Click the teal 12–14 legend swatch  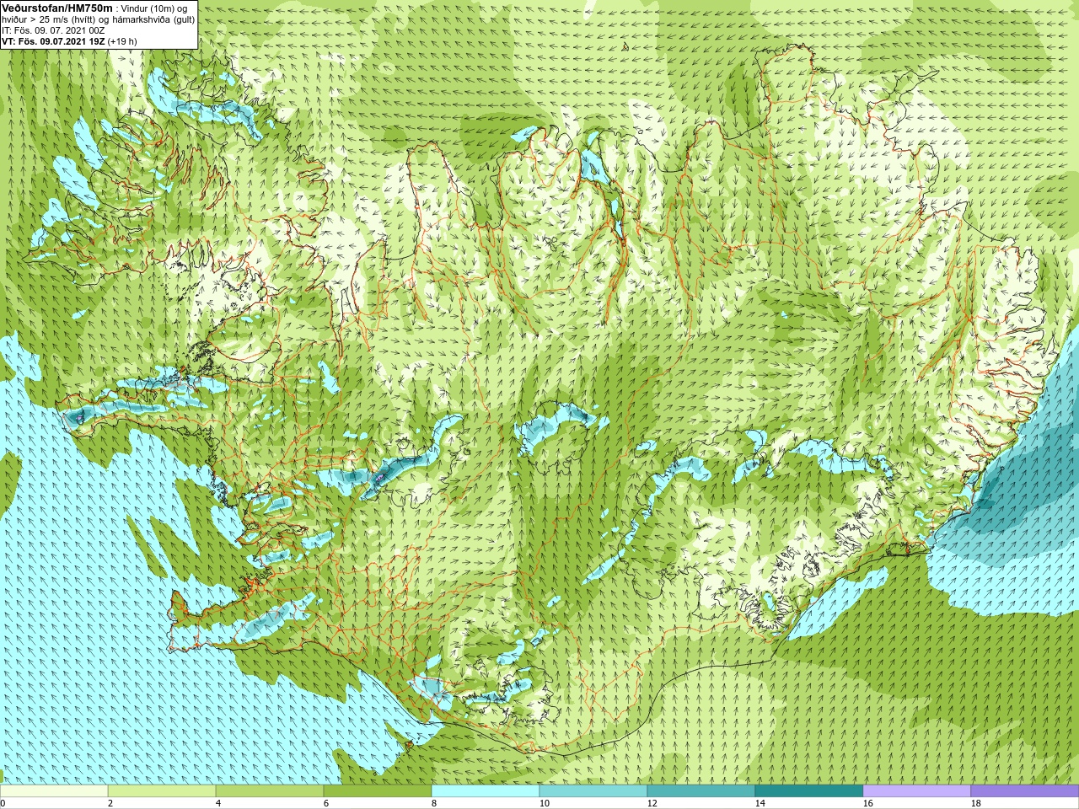pos(701,791)
